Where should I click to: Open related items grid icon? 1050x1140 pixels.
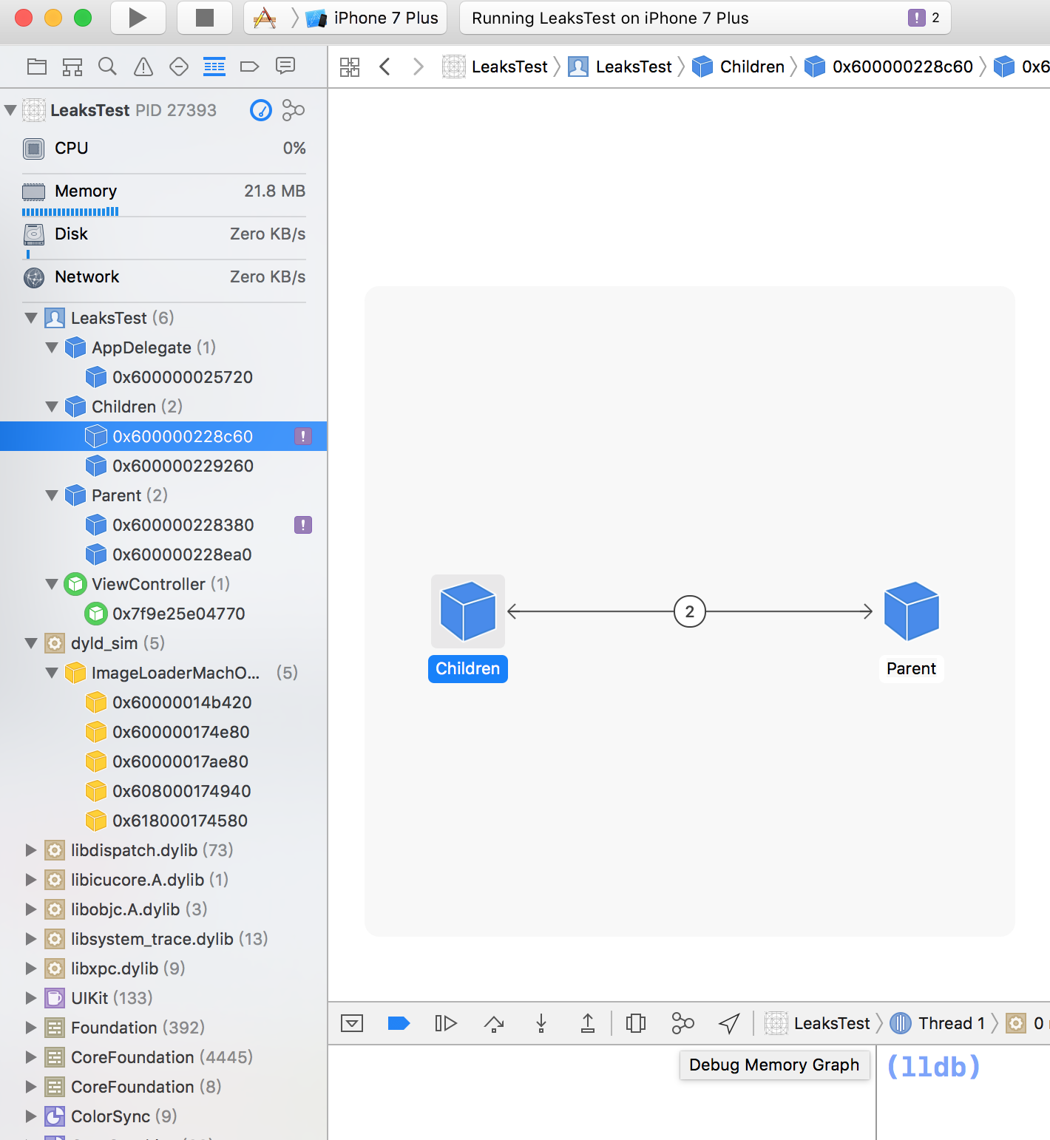click(350, 67)
